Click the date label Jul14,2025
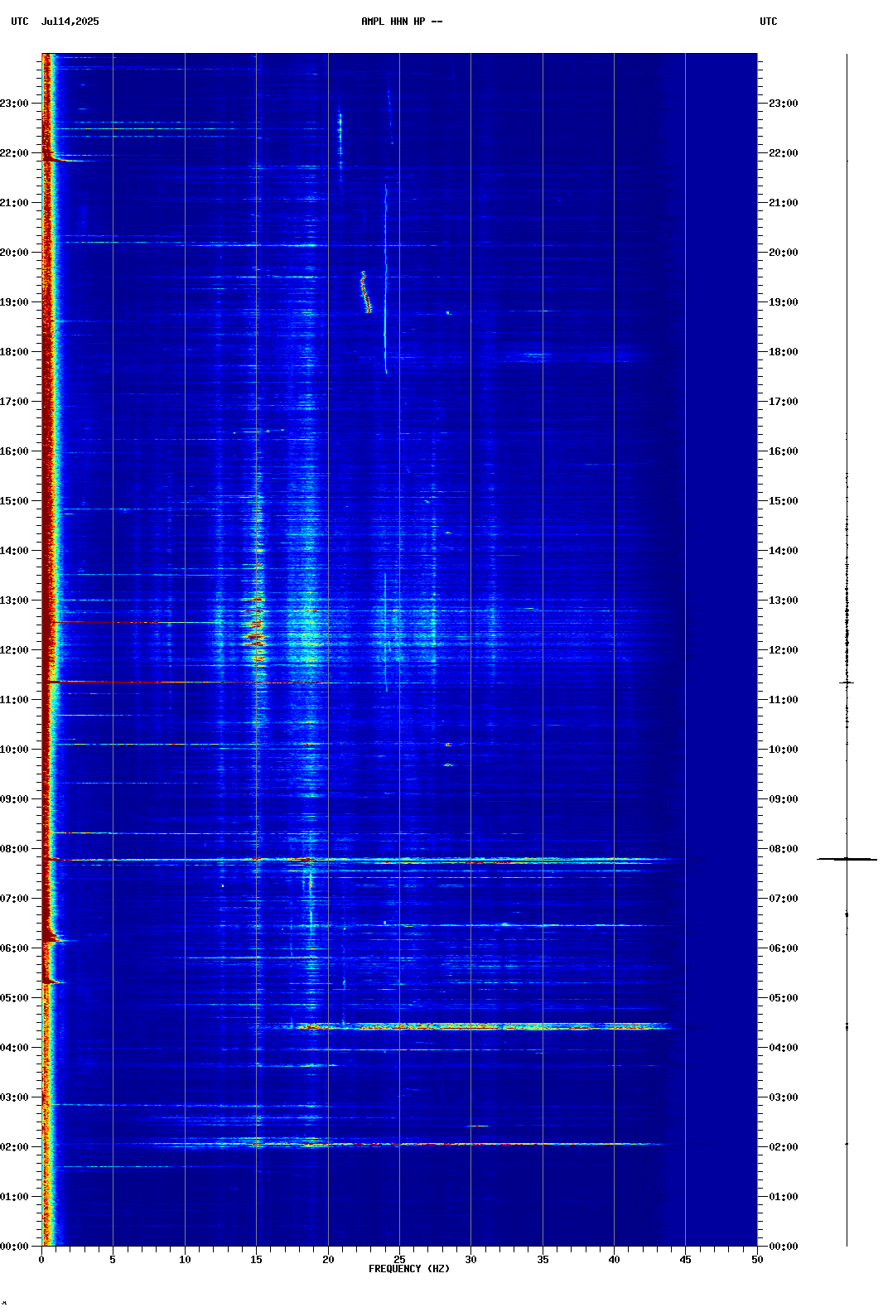The image size is (883, 1312). tap(70, 22)
